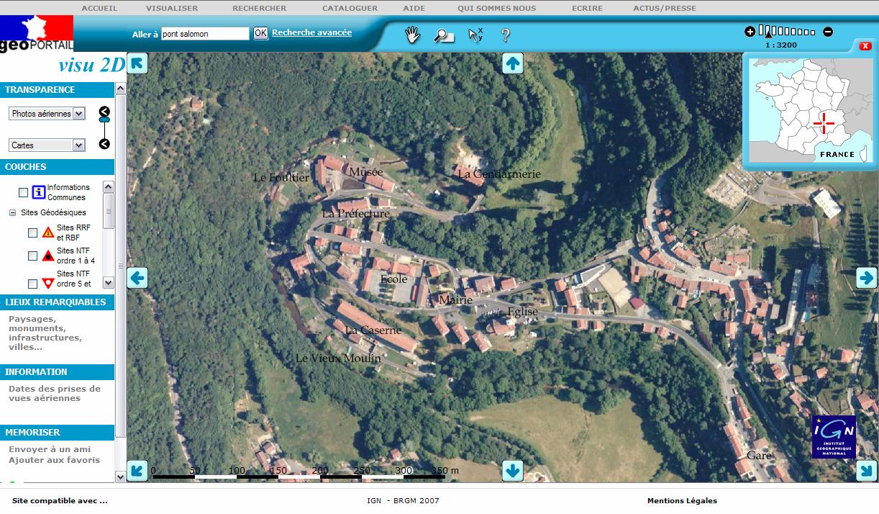Enable the Informations Communes layer checkbox
The height and width of the screenshot is (514, 879).
[24, 192]
